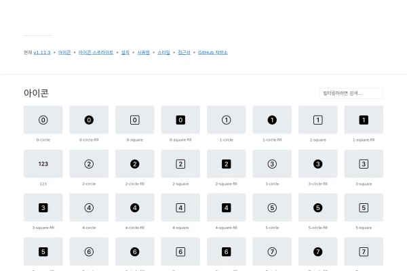Open the 1-circle-fill icon tile
407x271 pixels.
pos(272,120)
